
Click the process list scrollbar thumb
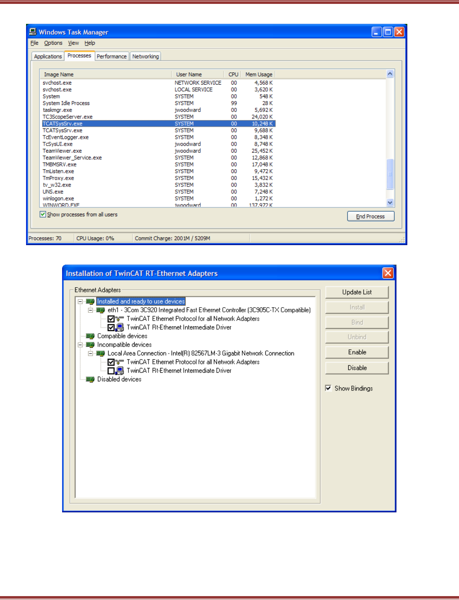pos(390,174)
